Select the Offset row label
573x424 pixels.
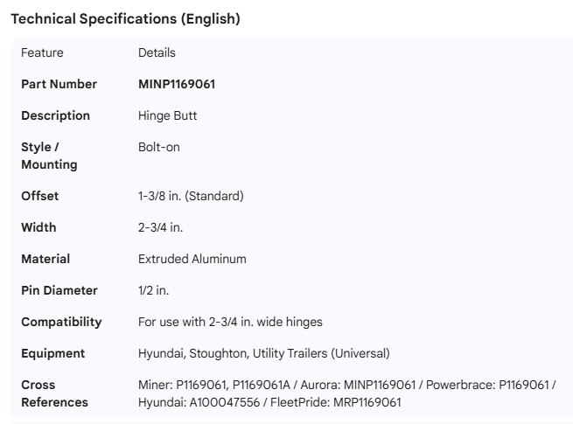(x=39, y=196)
